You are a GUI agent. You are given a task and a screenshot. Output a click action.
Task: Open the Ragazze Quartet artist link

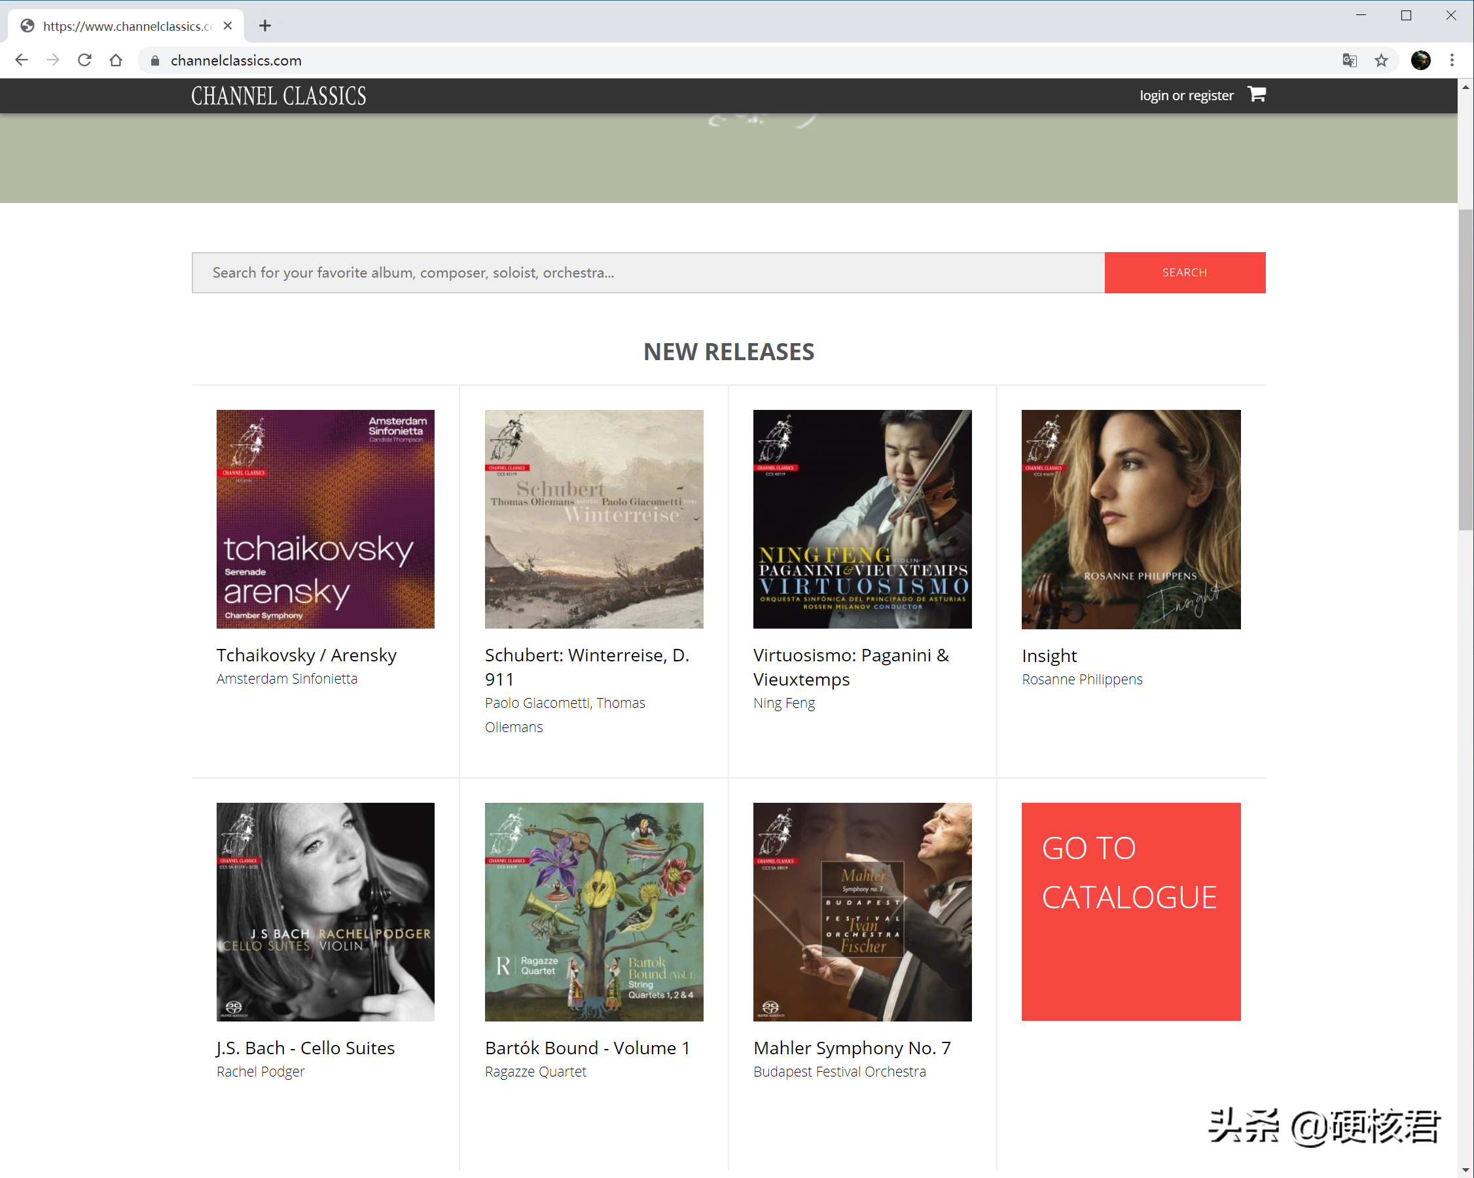pyautogui.click(x=536, y=1072)
